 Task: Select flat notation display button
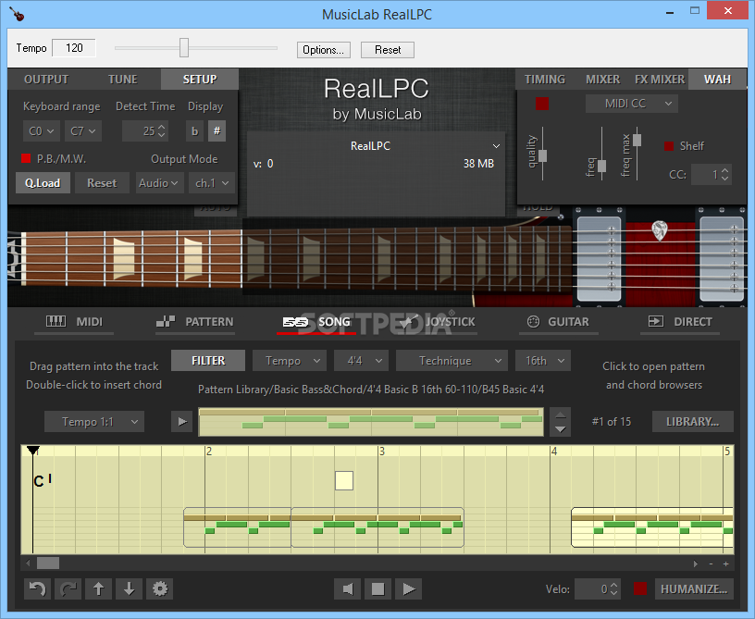[194, 130]
